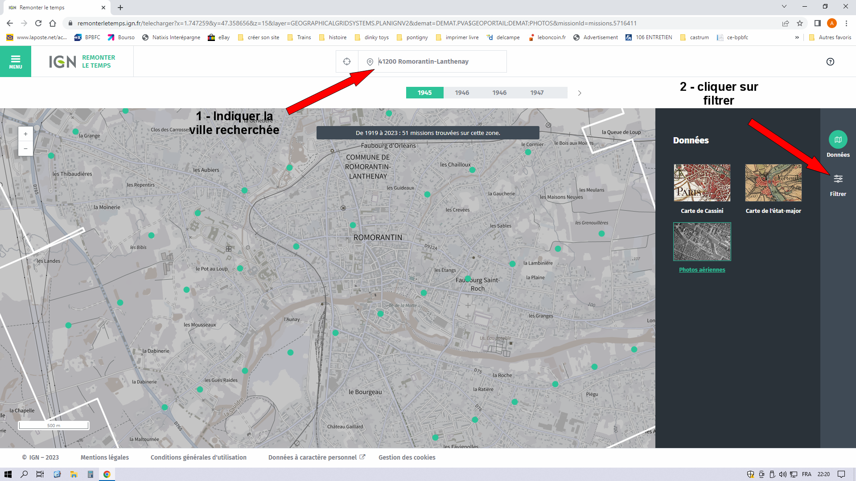
Task: Open the Autres favoris bookmarks folder
Action: [830, 37]
